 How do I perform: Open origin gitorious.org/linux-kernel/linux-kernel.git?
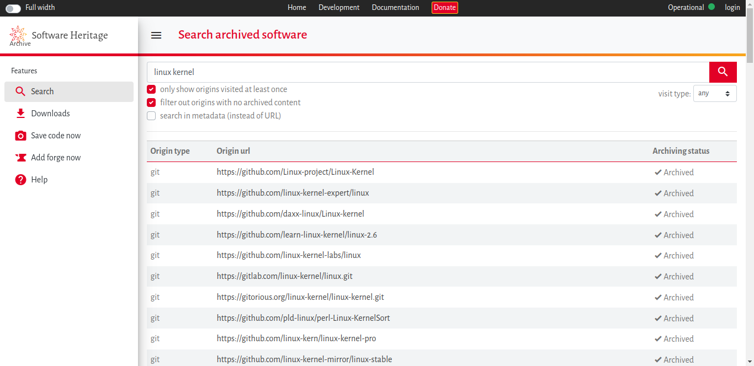click(x=300, y=297)
